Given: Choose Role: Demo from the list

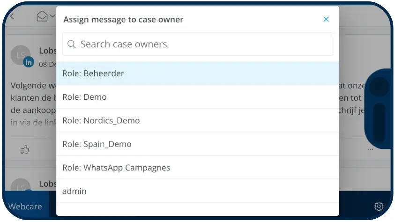Looking at the screenshot, I should [x=197, y=97].
